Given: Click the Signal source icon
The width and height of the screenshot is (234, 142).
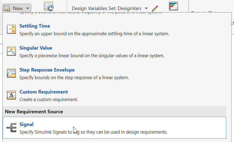Looking at the screenshot, I should [11, 128].
